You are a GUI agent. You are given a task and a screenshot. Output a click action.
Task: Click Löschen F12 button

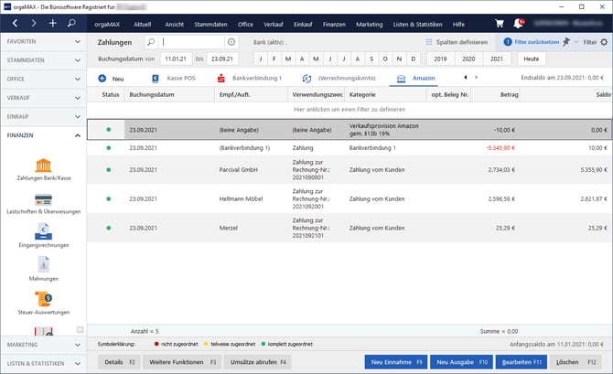point(575,362)
